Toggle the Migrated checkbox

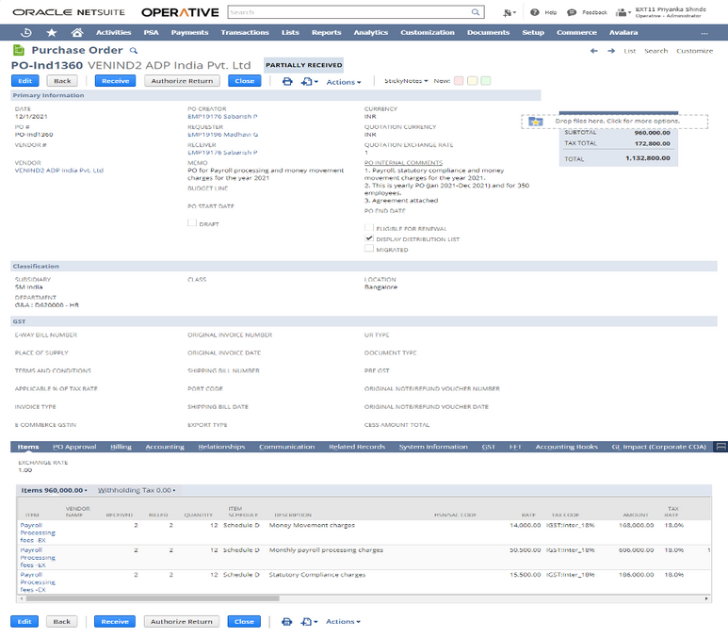click(368, 249)
